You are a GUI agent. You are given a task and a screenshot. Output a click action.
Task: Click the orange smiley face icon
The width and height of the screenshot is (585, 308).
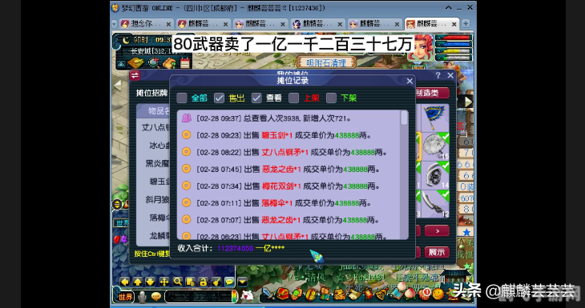coord(438,294)
